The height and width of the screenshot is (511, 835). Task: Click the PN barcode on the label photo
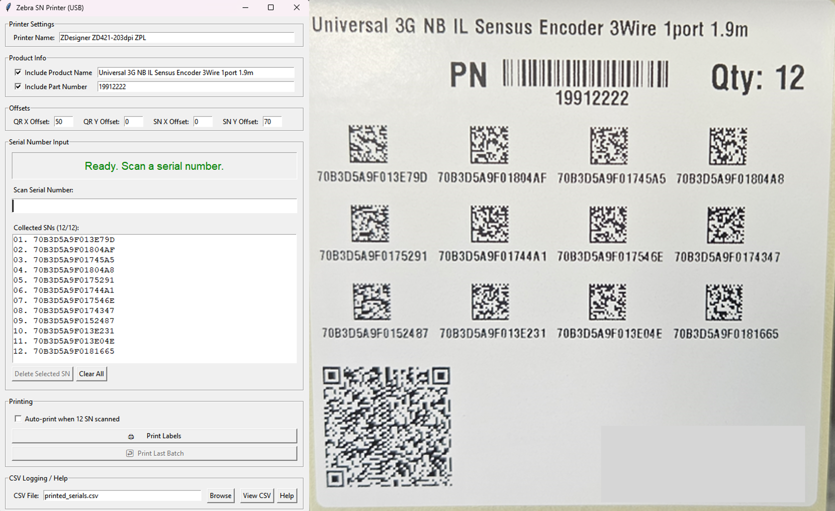586,74
